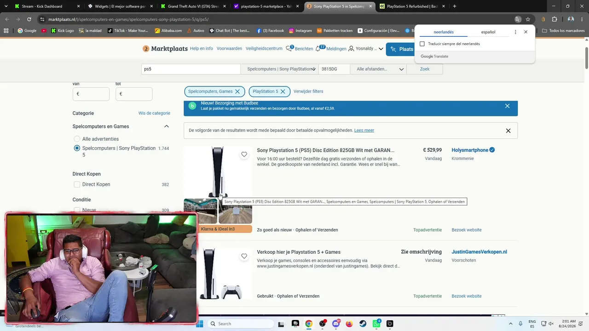Click the Zoek search button
This screenshot has height=331, width=589.
point(425,69)
